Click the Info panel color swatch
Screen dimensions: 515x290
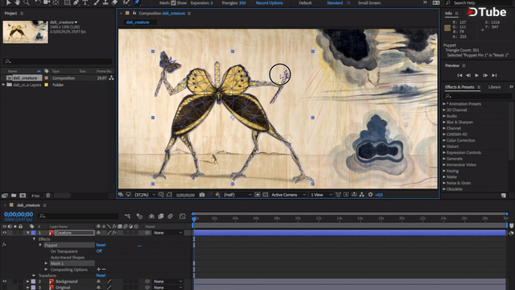(x=447, y=28)
